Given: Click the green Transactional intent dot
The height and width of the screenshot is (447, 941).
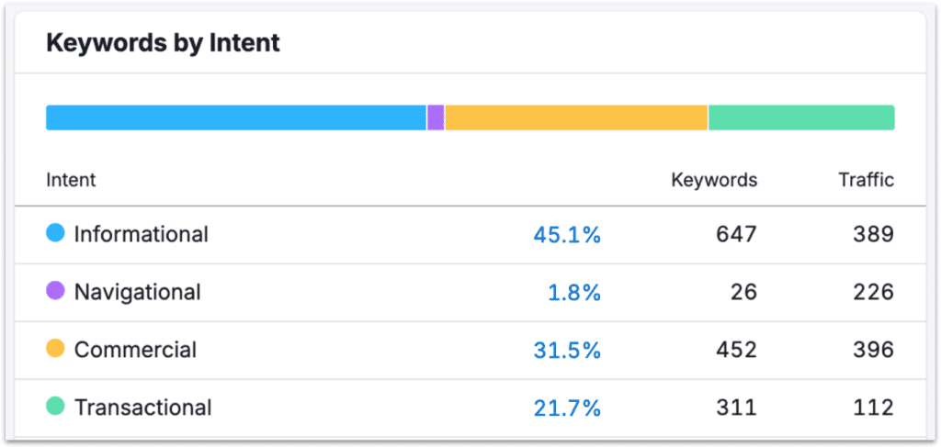Looking at the screenshot, I should (x=55, y=407).
